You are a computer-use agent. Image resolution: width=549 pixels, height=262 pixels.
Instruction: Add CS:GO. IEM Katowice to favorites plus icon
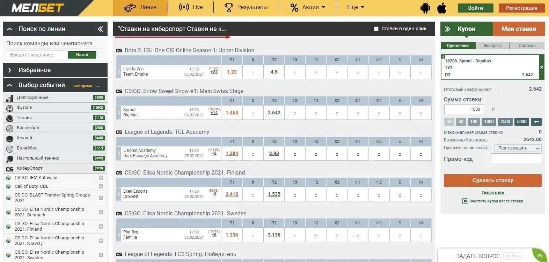coord(101,178)
